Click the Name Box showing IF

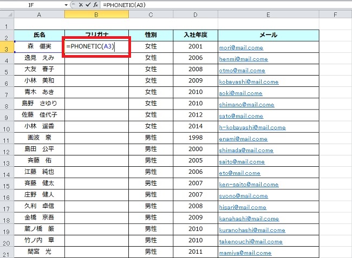pyautogui.click(x=32, y=4)
